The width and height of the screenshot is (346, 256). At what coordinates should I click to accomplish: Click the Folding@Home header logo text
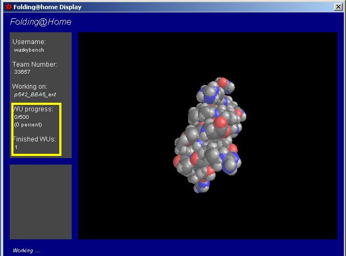point(41,22)
